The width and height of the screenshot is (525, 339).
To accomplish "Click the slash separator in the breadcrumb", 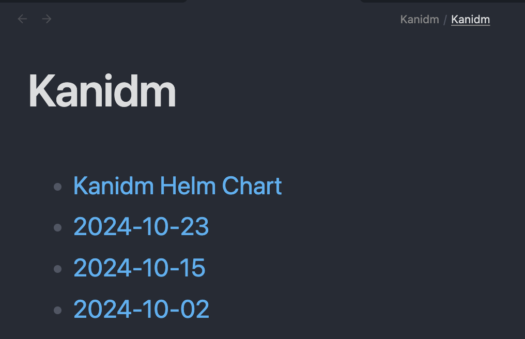I will point(445,20).
